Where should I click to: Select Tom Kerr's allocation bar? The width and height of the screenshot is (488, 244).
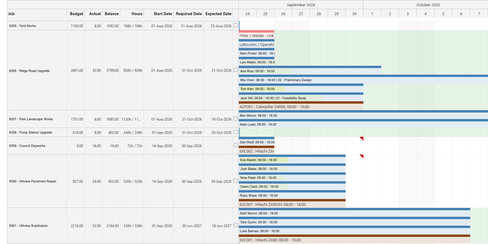301,88
